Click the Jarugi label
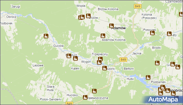This screenshot has height=105, width=183. (x=16, y=7)
